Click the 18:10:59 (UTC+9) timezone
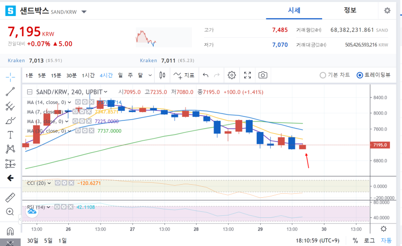This screenshot has width=402, height=246. (x=318, y=240)
